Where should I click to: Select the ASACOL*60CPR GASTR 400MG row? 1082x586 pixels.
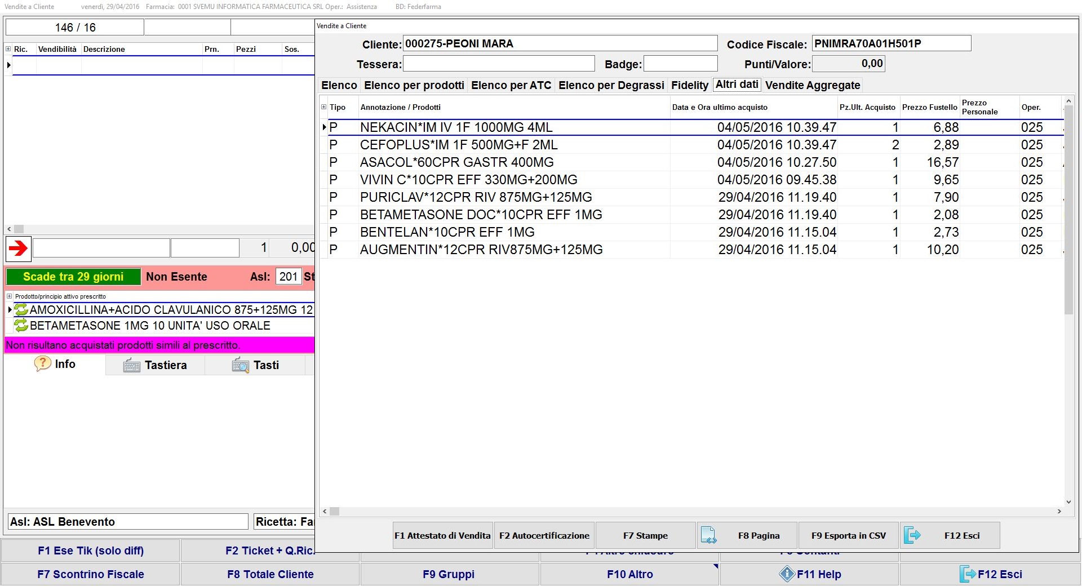point(456,162)
